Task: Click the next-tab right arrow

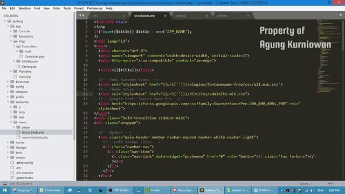Action: coord(84,15)
